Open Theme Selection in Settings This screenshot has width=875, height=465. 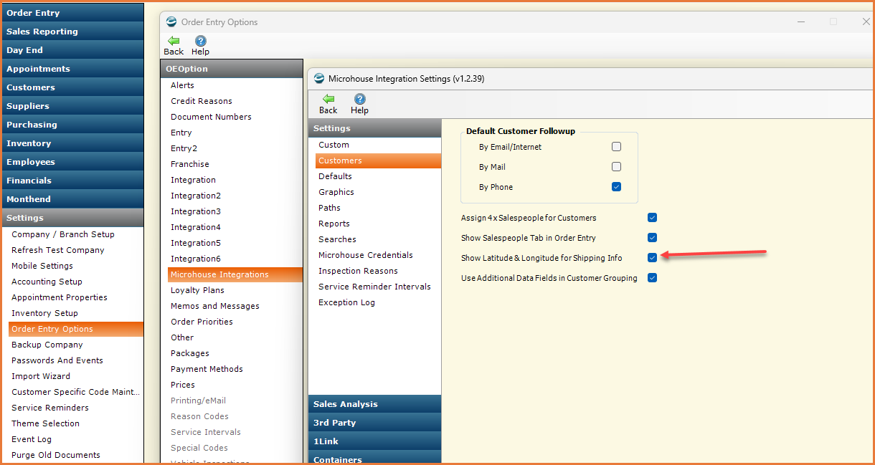(x=45, y=423)
